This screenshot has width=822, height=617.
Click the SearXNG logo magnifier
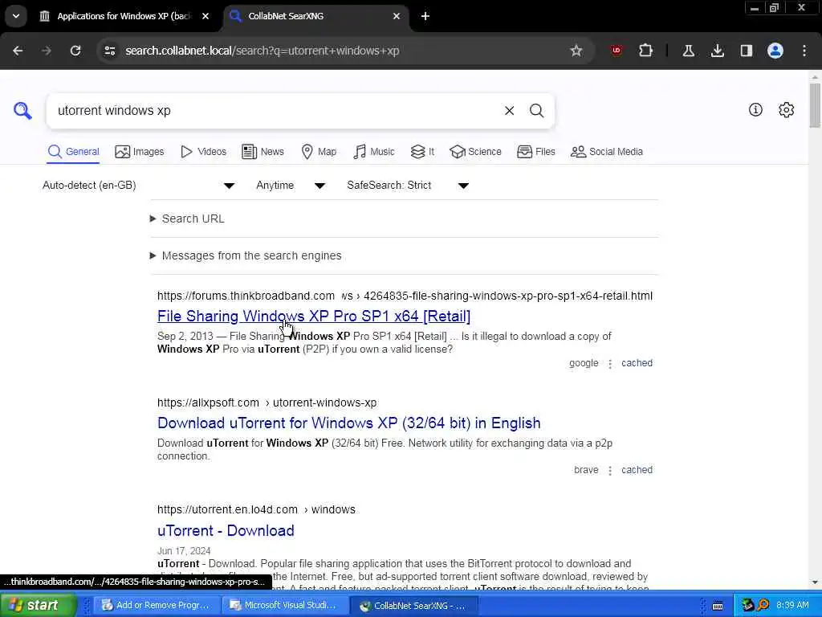[22, 111]
